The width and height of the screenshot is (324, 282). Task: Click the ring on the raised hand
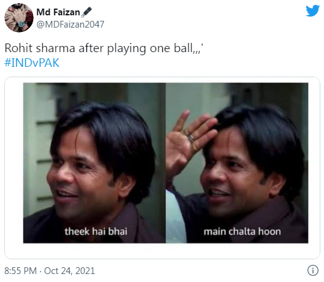pos(190,137)
